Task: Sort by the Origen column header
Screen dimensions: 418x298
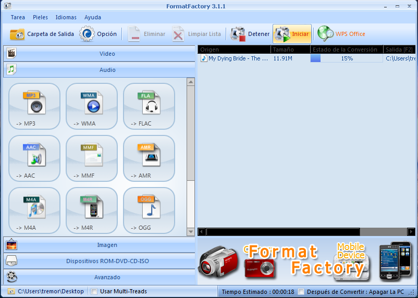Action: pyautogui.click(x=234, y=49)
